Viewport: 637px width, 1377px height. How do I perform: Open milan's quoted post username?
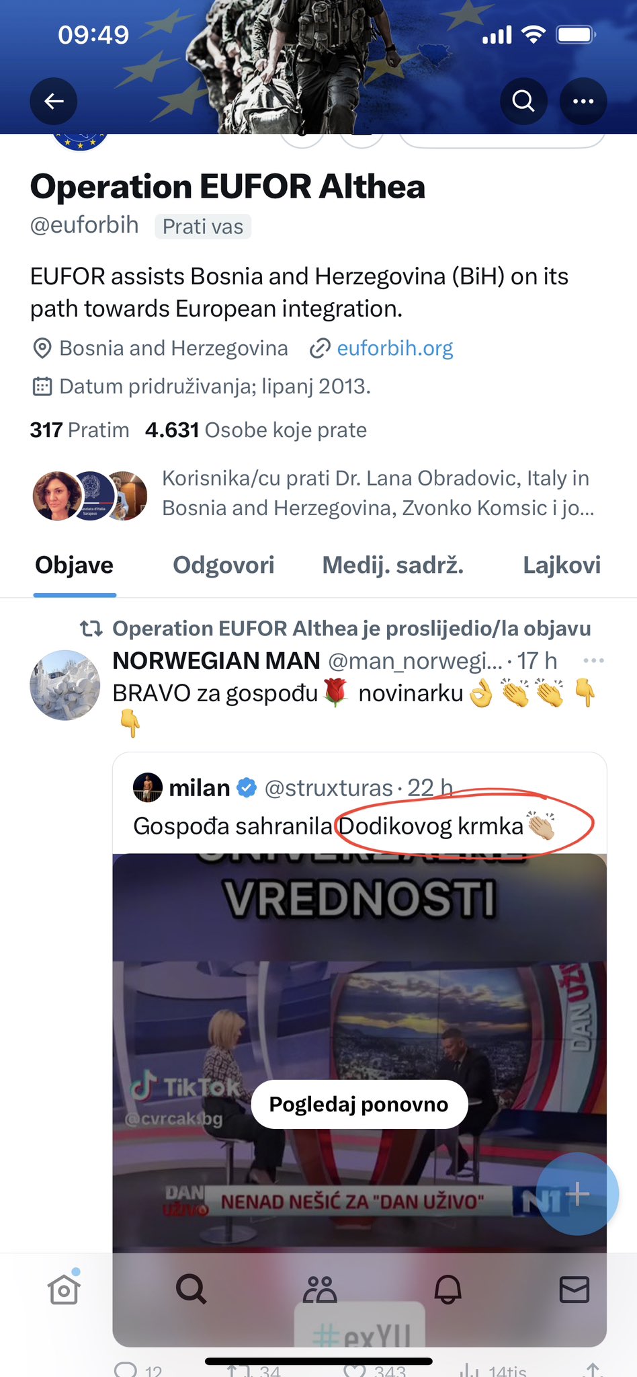[200, 788]
